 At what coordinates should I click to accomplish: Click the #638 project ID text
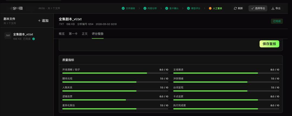(42, 8)
